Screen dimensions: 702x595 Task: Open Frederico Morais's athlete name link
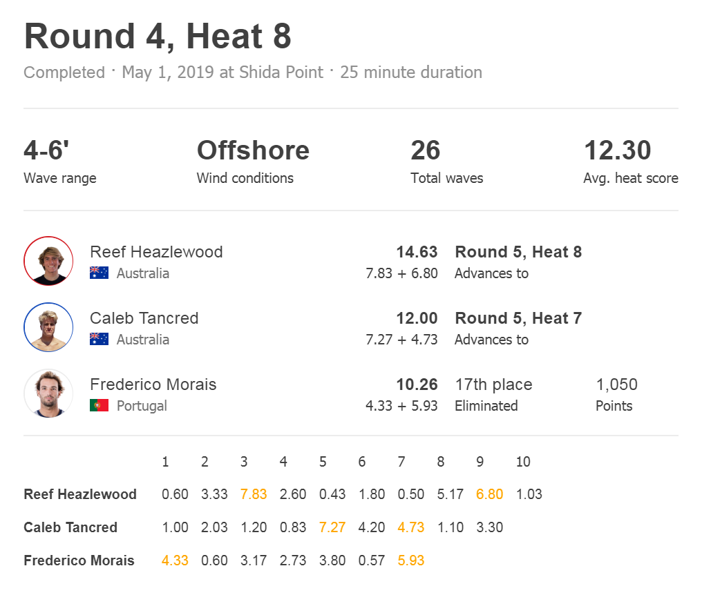(x=153, y=384)
